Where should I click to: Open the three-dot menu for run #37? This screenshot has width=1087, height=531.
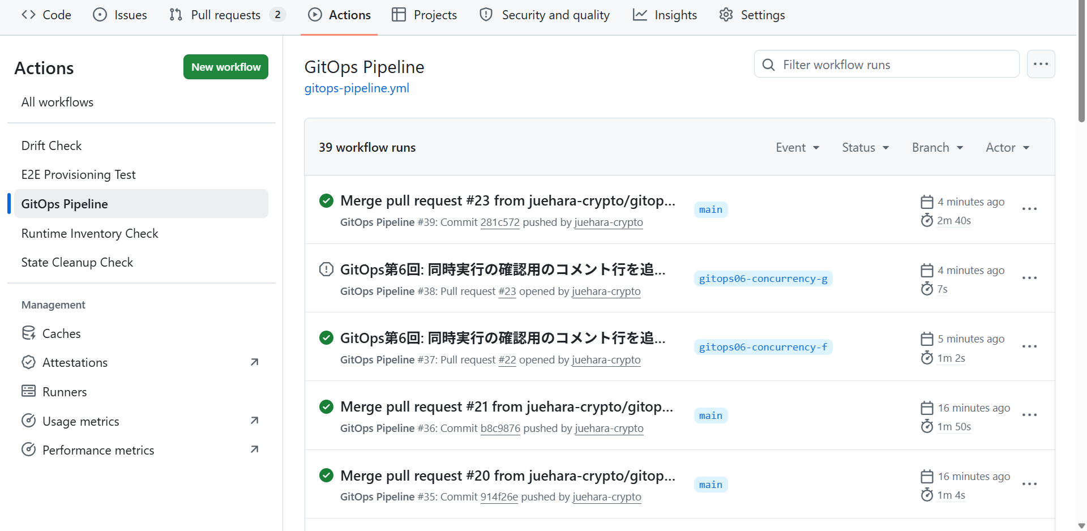click(1029, 346)
